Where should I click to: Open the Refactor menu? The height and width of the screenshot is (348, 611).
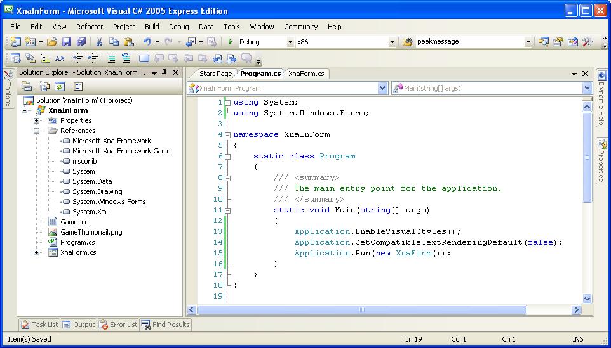click(89, 27)
